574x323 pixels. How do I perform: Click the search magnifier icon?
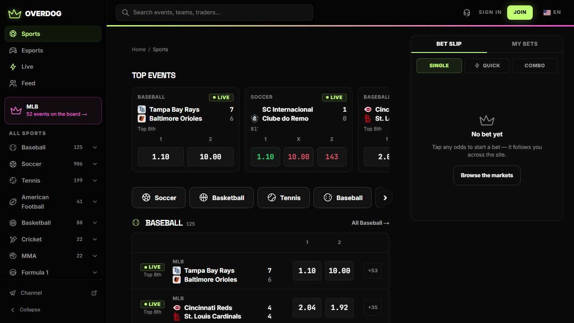(x=126, y=13)
